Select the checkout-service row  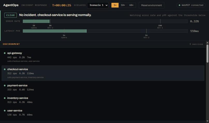point(103,73)
